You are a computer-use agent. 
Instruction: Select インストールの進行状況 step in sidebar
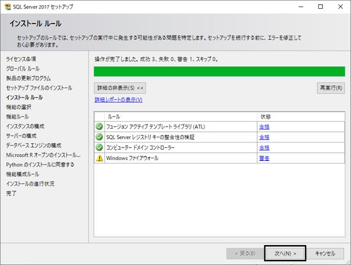click(30, 184)
